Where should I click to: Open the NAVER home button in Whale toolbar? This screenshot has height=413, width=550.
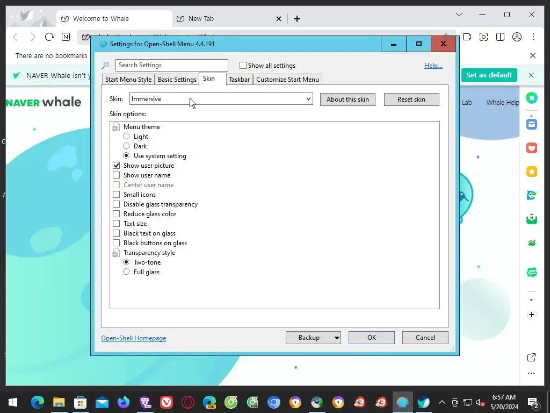tap(66, 37)
